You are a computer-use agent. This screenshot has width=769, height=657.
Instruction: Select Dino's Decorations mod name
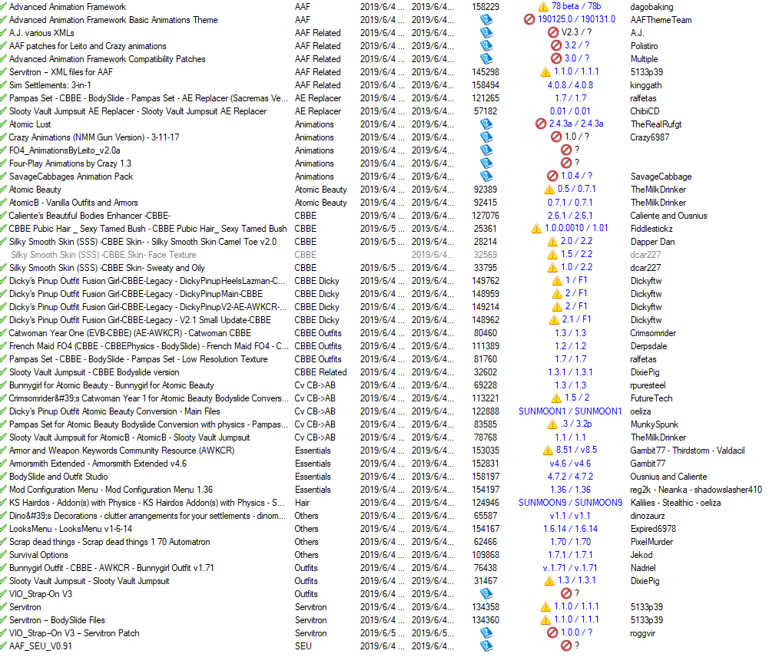coord(148,516)
